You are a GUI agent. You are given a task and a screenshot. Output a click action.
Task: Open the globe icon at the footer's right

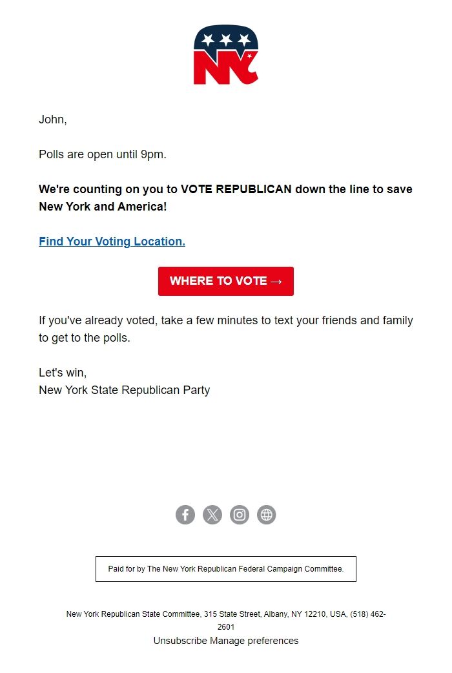(267, 515)
